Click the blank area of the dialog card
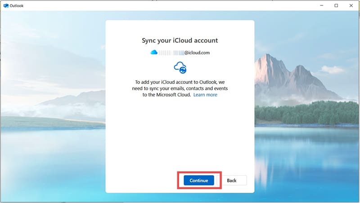 (x=180, y=135)
